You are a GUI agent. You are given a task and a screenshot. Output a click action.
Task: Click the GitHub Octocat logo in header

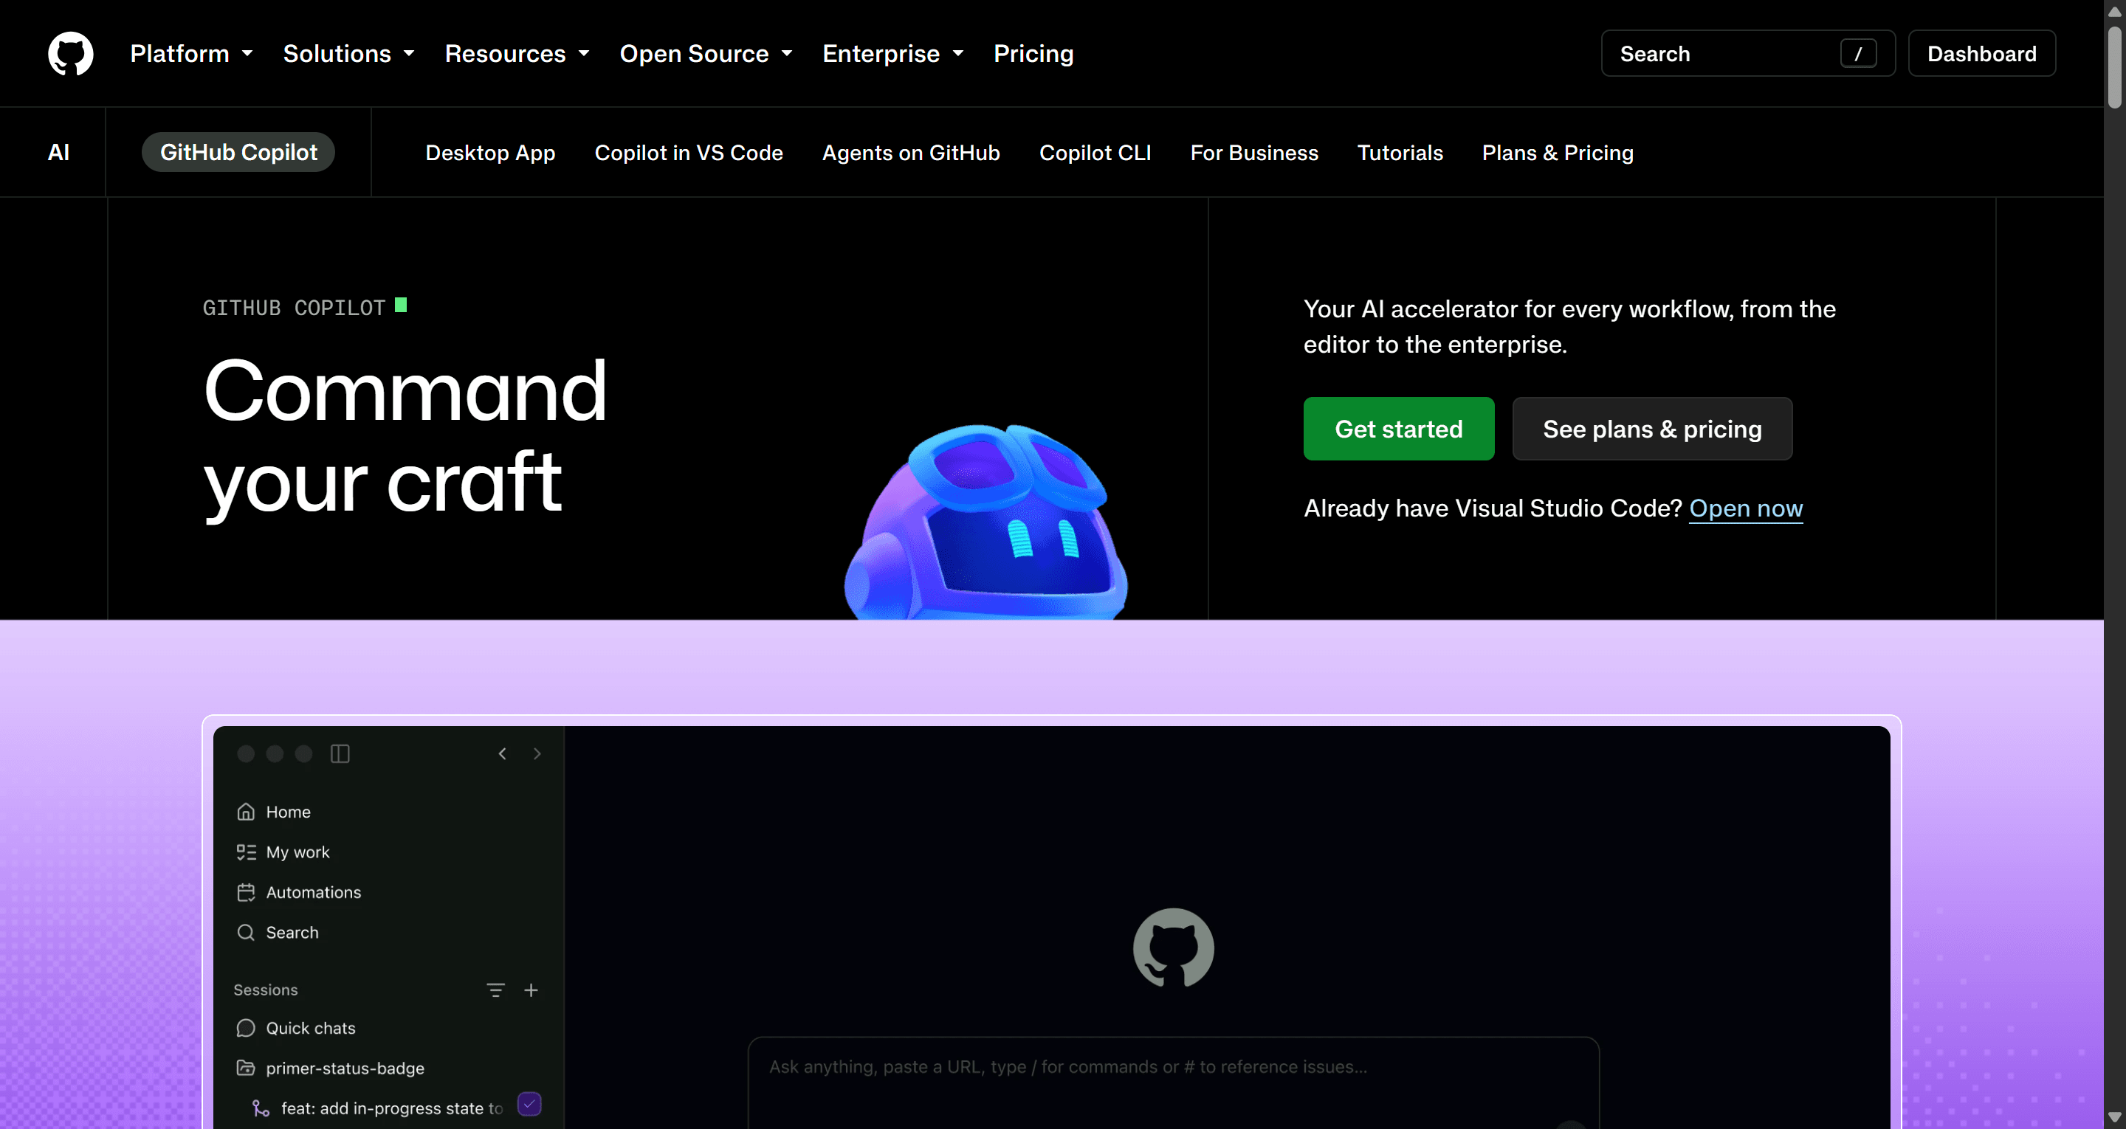pos(70,54)
